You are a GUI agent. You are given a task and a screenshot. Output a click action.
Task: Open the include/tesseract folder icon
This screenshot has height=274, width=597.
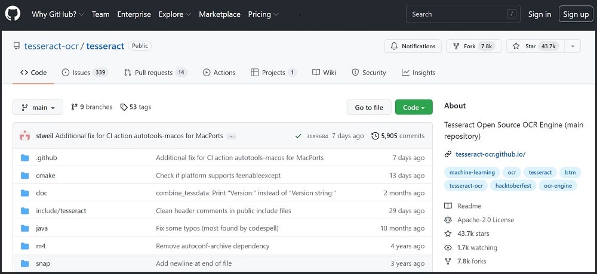[x=24, y=211]
